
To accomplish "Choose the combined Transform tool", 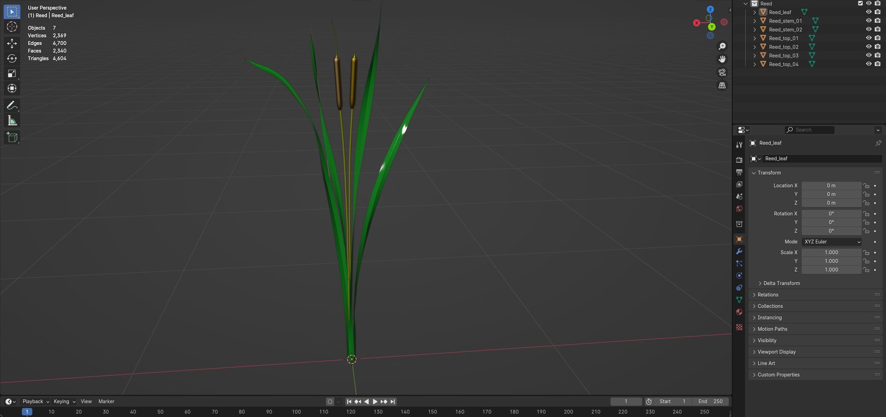I will pos(12,88).
